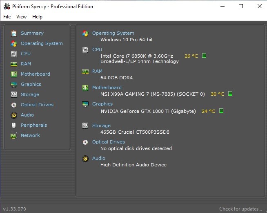Click the RAM stick icon in sidebar
267x213 pixels.
(x=14, y=64)
